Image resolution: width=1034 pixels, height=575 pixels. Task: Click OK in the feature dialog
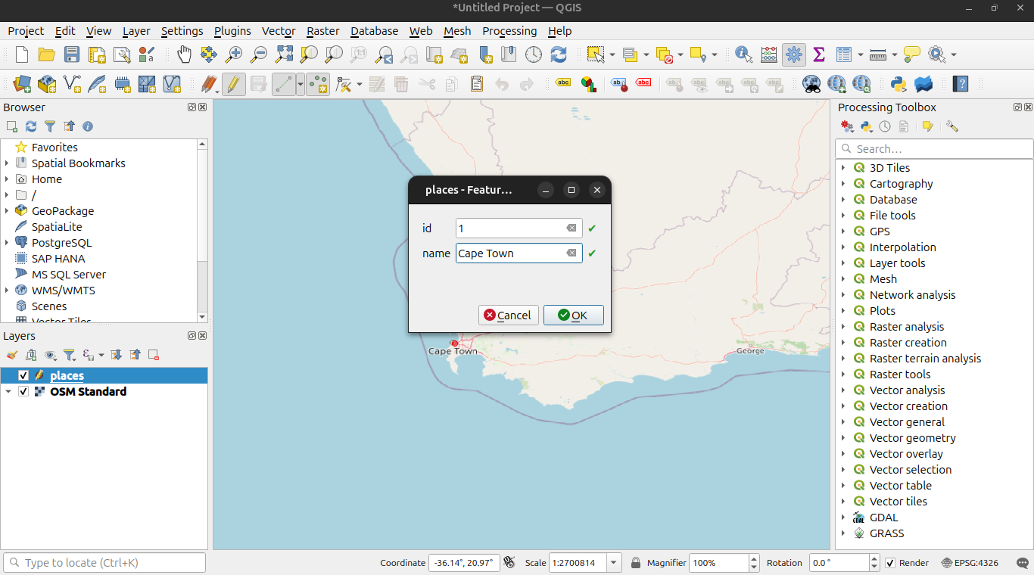[573, 315]
